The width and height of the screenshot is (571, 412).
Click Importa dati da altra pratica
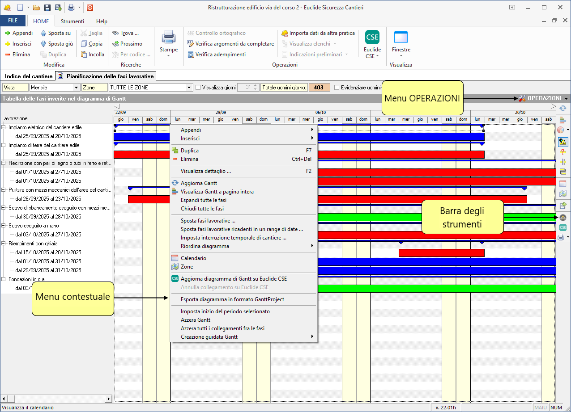click(318, 33)
